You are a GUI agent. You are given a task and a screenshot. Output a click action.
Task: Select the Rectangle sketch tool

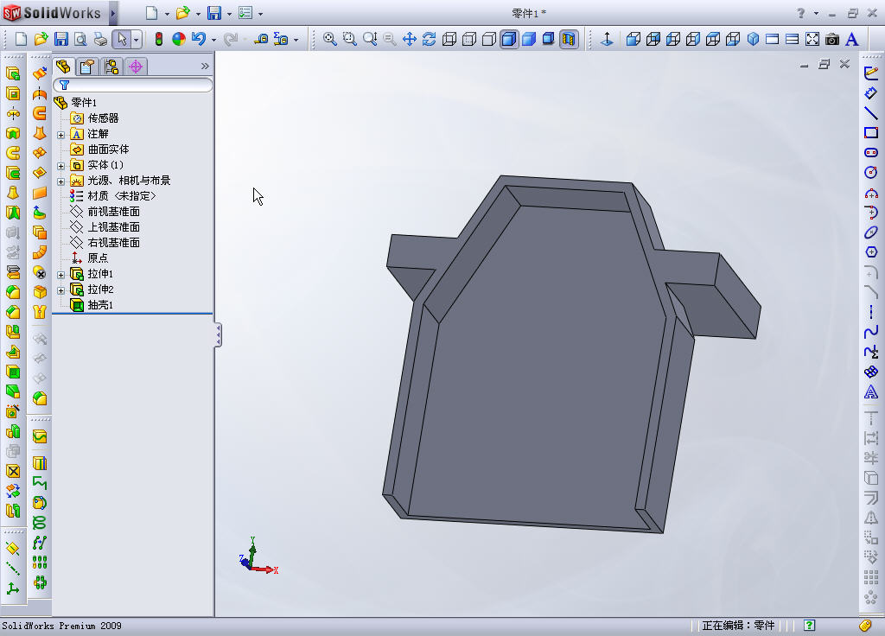(x=871, y=133)
